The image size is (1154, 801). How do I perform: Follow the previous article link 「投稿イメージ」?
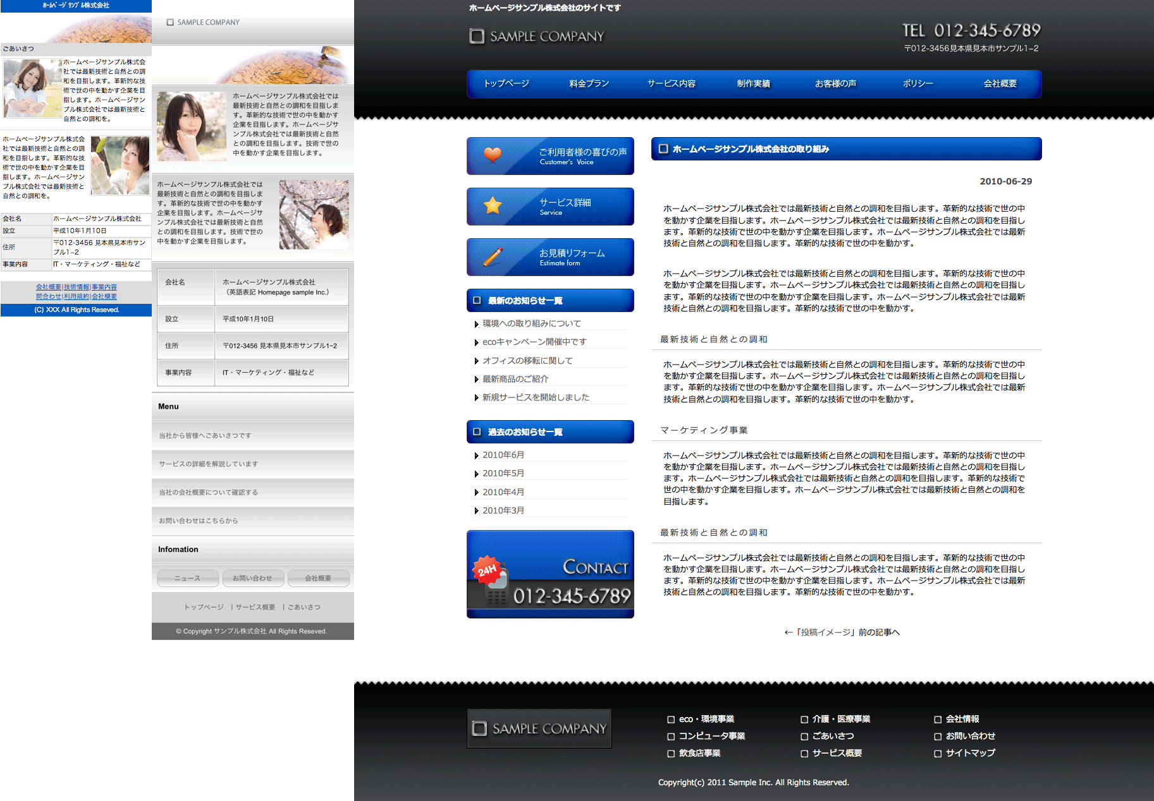[842, 632]
